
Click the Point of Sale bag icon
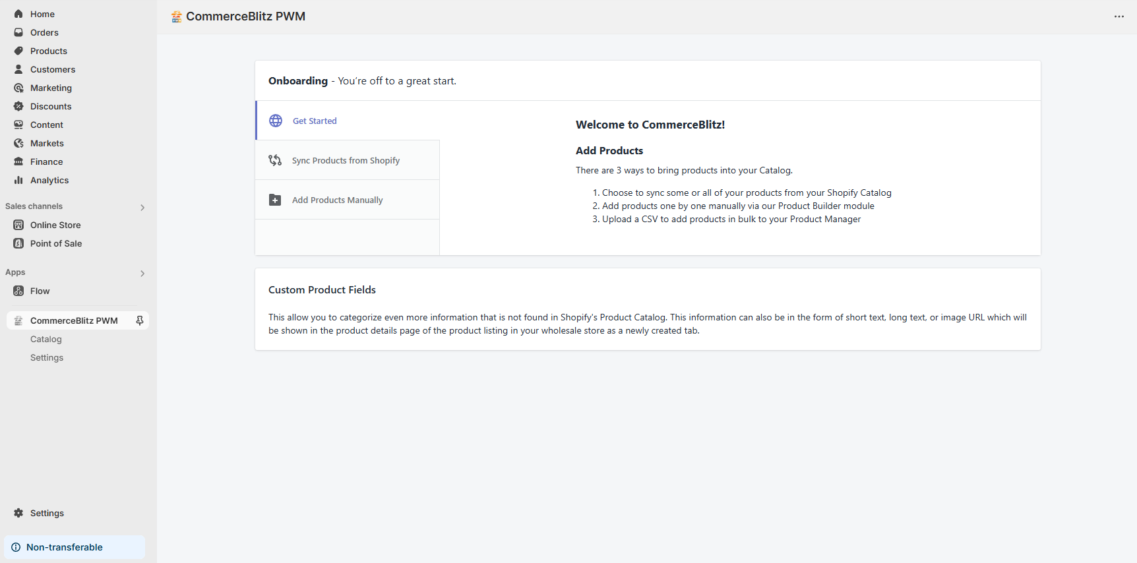click(x=18, y=243)
